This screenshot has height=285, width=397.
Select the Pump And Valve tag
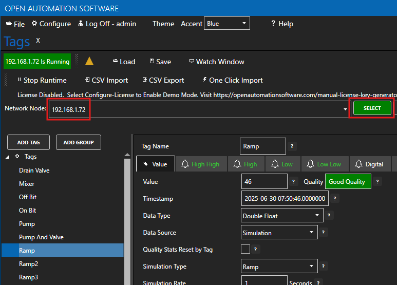tap(41, 237)
